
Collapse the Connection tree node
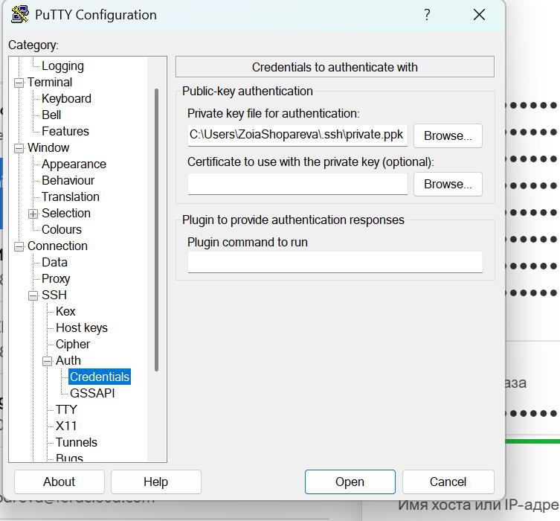pyautogui.click(x=19, y=246)
